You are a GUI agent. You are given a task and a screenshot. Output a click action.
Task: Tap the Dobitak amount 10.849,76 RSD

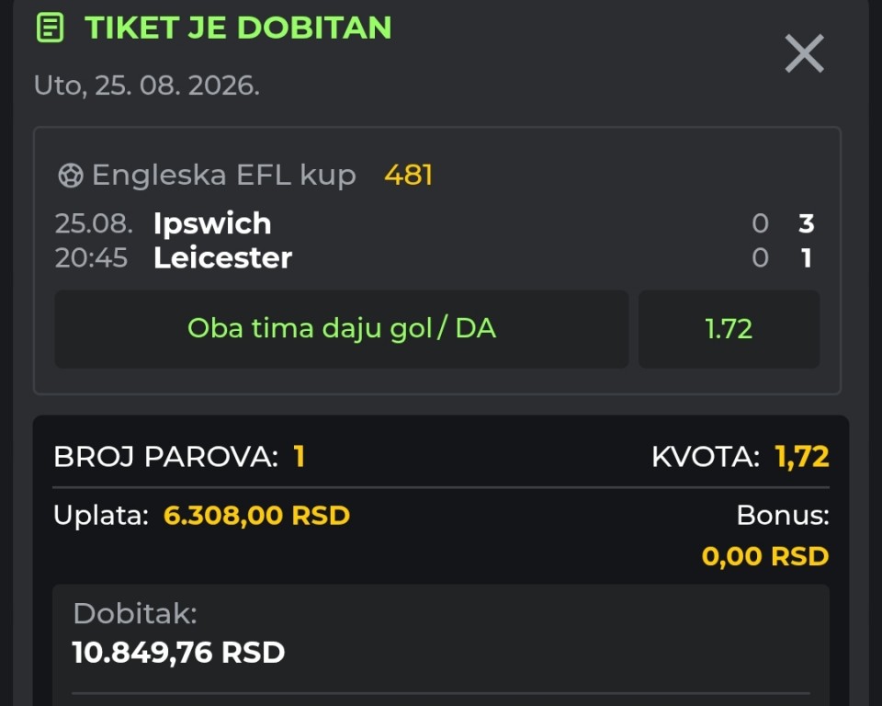click(x=179, y=653)
